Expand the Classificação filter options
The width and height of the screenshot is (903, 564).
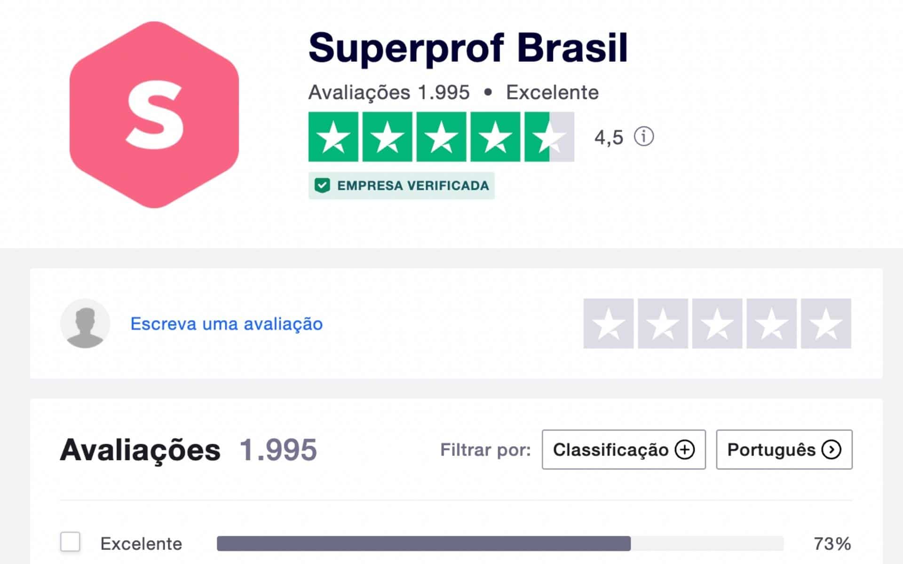tap(624, 449)
